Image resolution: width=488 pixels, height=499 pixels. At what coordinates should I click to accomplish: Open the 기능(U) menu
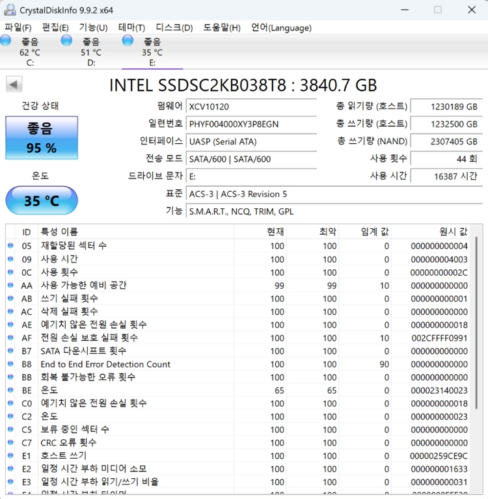click(93, 28)
